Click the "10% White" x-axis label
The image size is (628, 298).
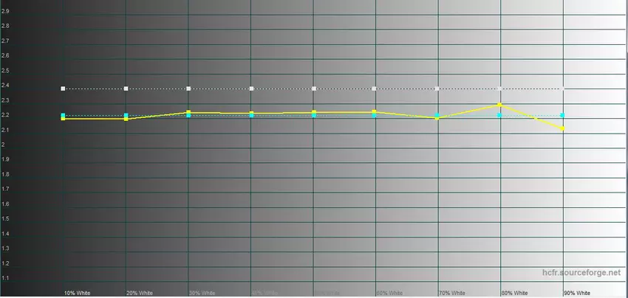77,293
